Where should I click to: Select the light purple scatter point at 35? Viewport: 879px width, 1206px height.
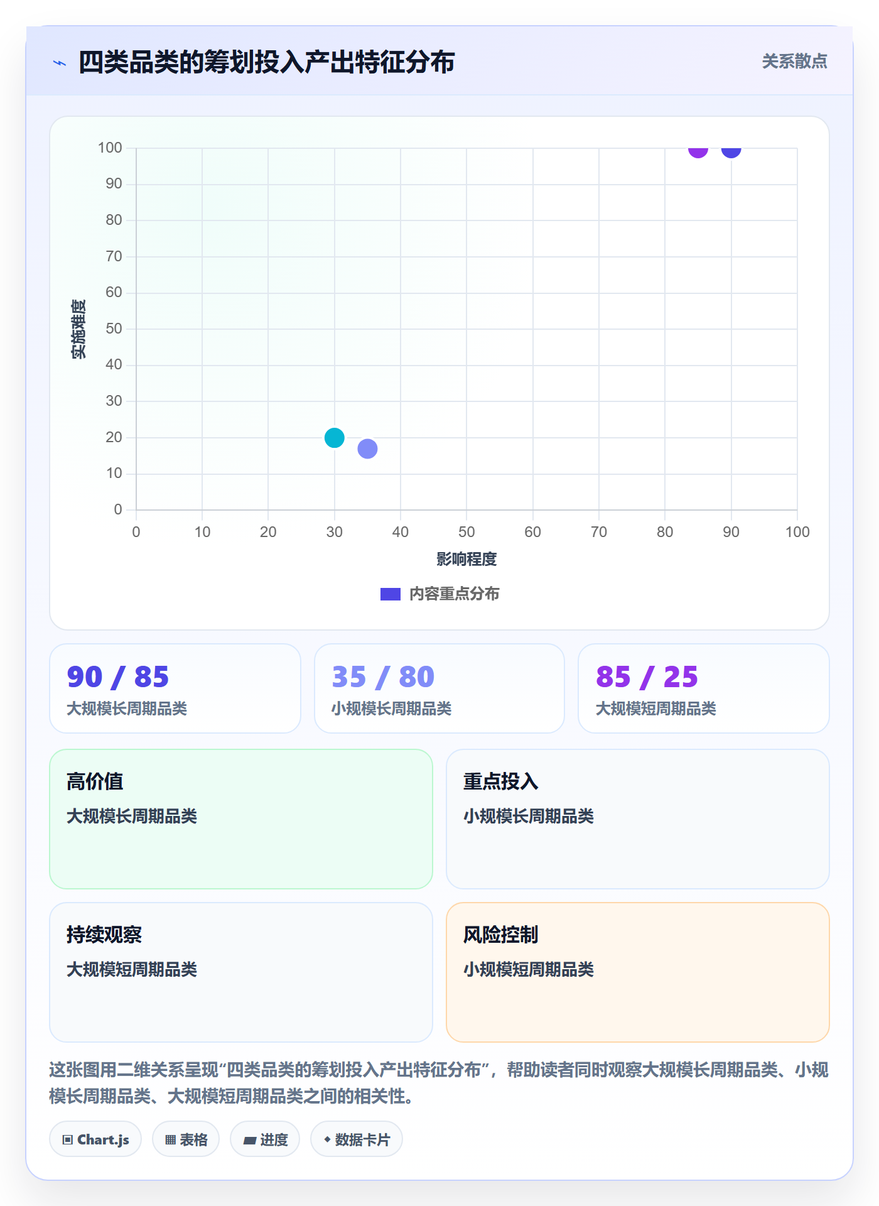click(x=367, y=448)
